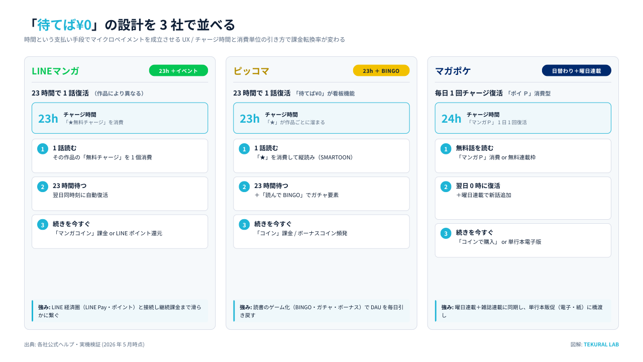Select the ピッコマ card heading

point(251,71)
